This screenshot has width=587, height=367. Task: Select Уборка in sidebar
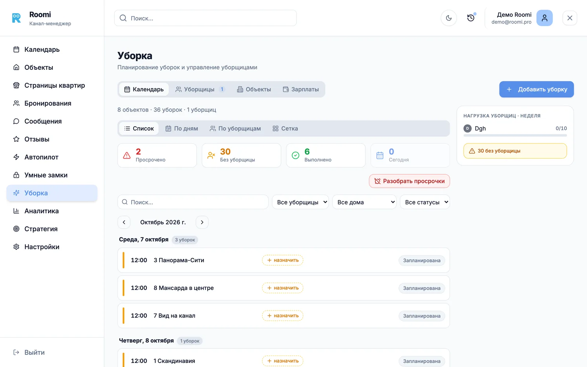click(x=52, y=193)
